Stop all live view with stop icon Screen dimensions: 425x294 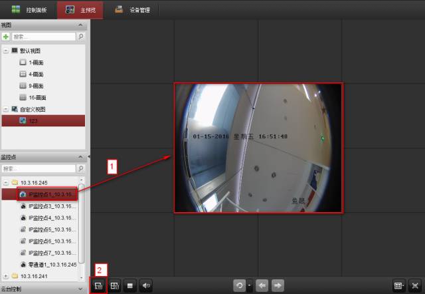click(131, 285)
